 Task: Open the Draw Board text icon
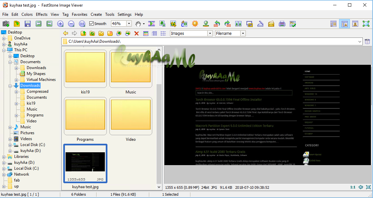[x=184, y=23]
